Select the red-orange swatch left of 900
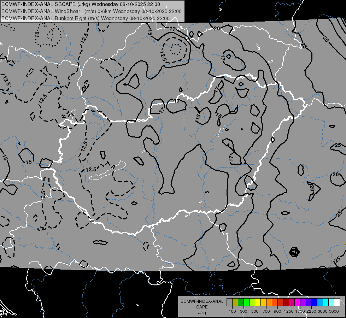 coord(275,302)
